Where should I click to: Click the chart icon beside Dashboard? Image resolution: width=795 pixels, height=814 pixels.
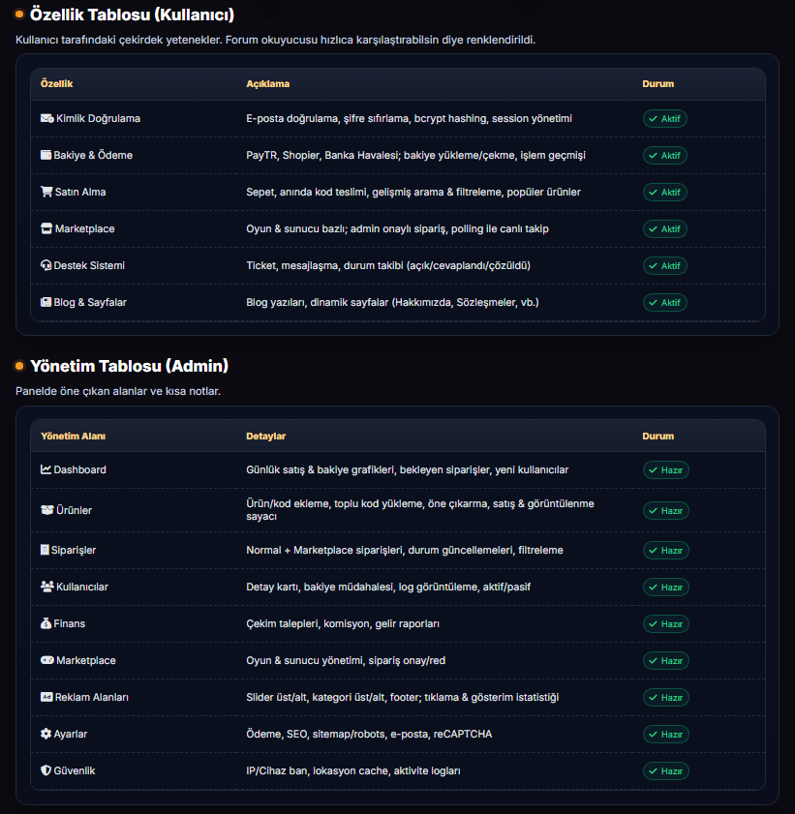[46, 469]
